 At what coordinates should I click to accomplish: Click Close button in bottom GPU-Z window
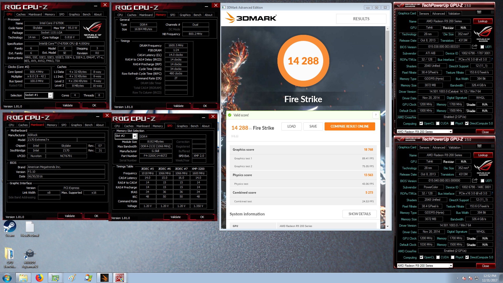point(485,266)
